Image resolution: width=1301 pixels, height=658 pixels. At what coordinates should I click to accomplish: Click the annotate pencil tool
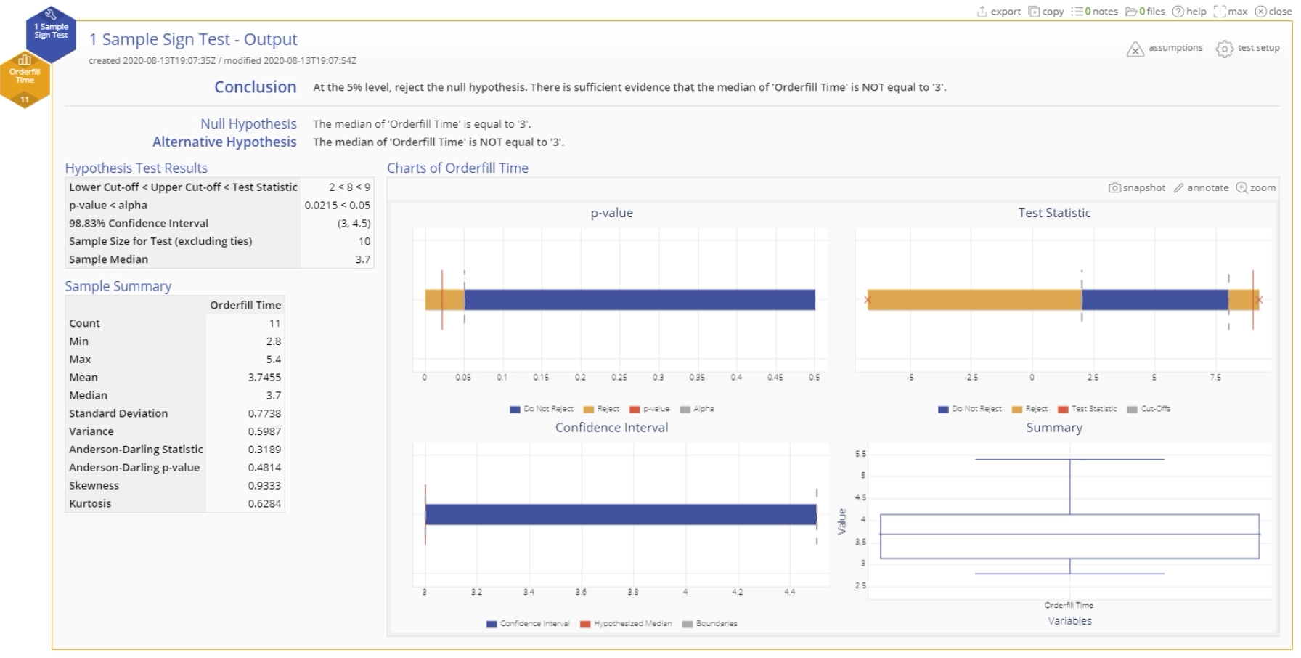(x=1178, y=187)
